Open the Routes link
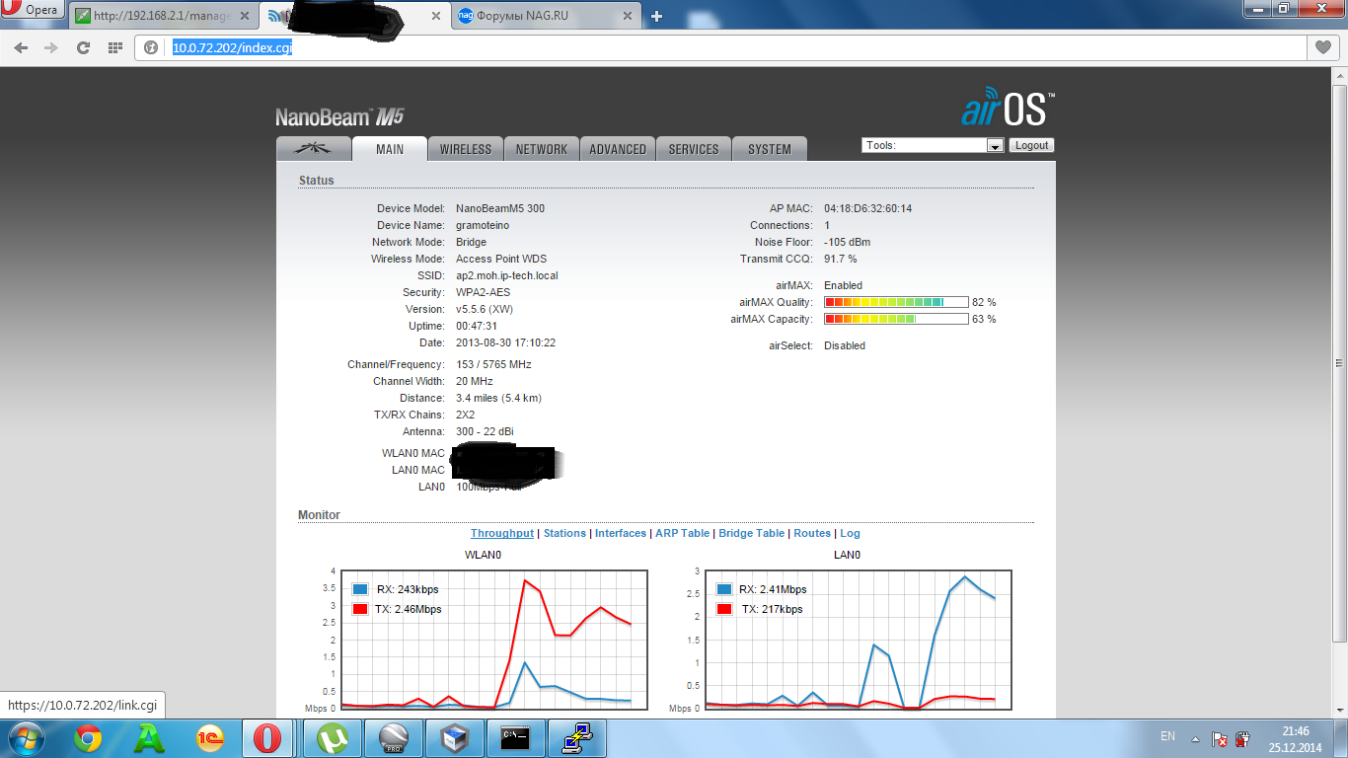 point(813,533)
